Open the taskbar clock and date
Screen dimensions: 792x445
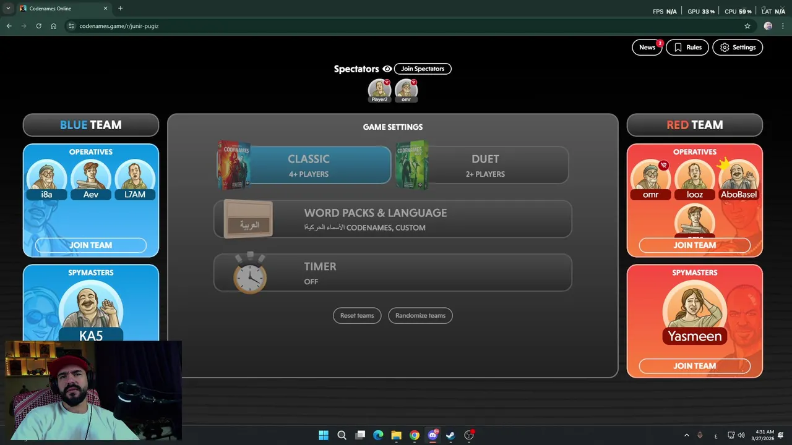click(764, 435)
